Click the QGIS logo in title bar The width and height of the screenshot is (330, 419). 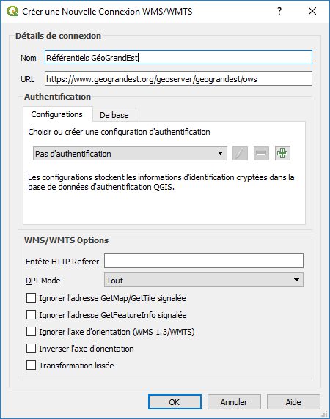pyautogui.click(x=12, y=11)
